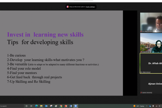Viewport: 162px width, 108px height.
Task: Select the Ajman University participant tile
Action: click(151, 84)
